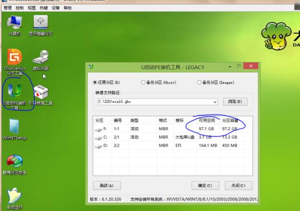This screenshot has width=300, height=211.
Task: Click the 卷标 column header
Action: (x=179, y=120)
